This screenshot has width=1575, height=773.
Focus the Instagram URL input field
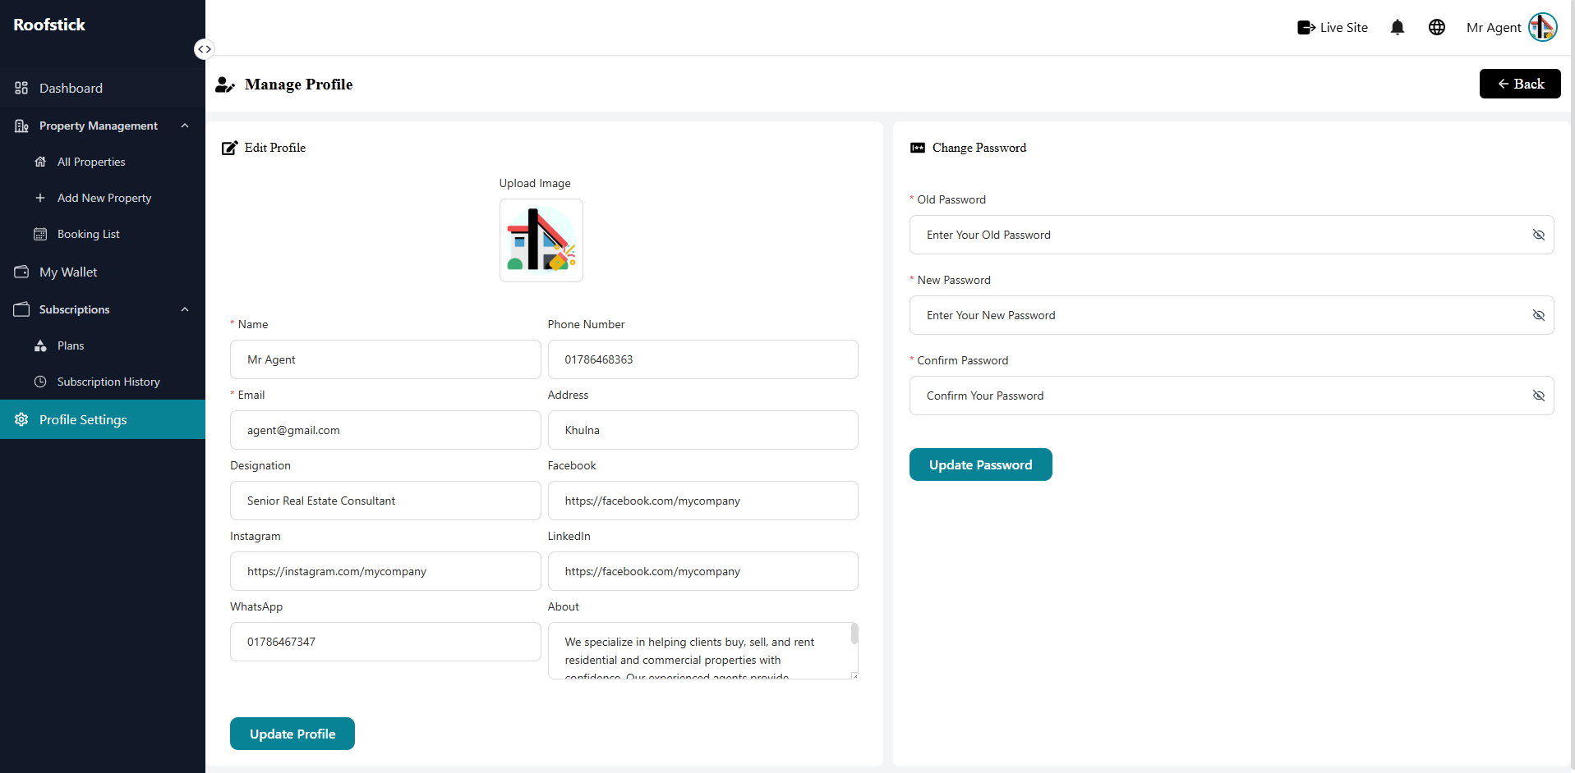click(385, 571)
